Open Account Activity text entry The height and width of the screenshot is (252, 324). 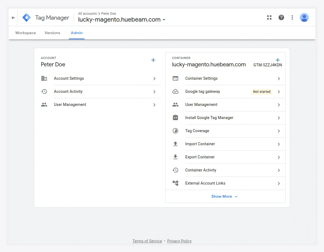coord(68,91)
